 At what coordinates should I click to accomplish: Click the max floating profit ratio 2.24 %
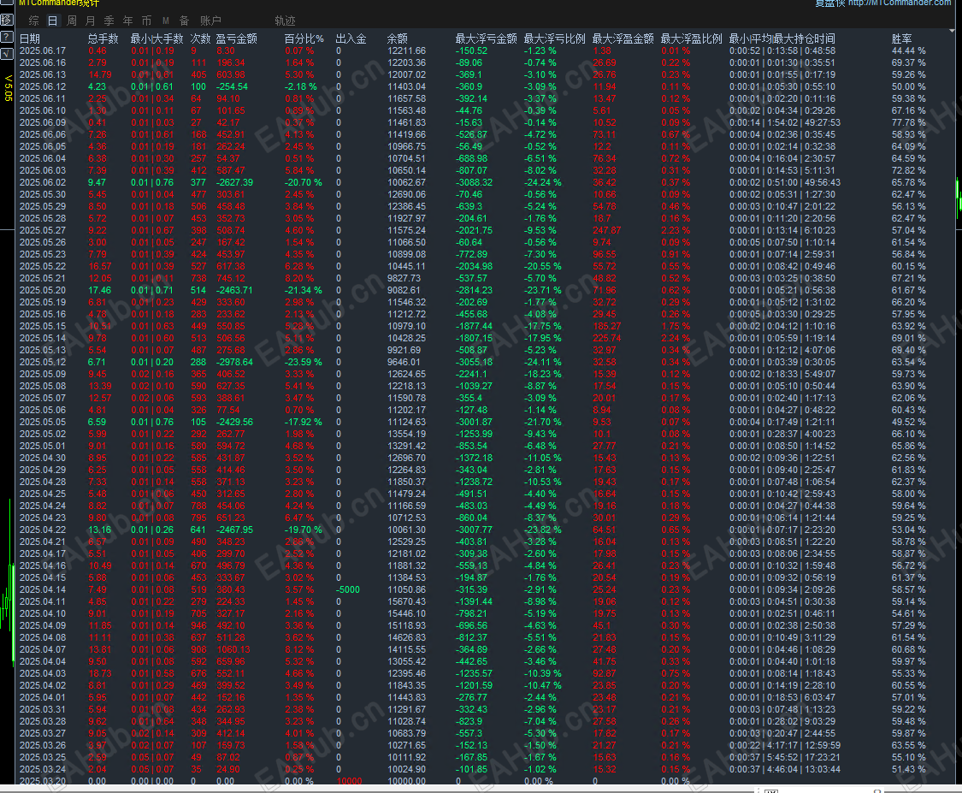(x=676, y=338)
